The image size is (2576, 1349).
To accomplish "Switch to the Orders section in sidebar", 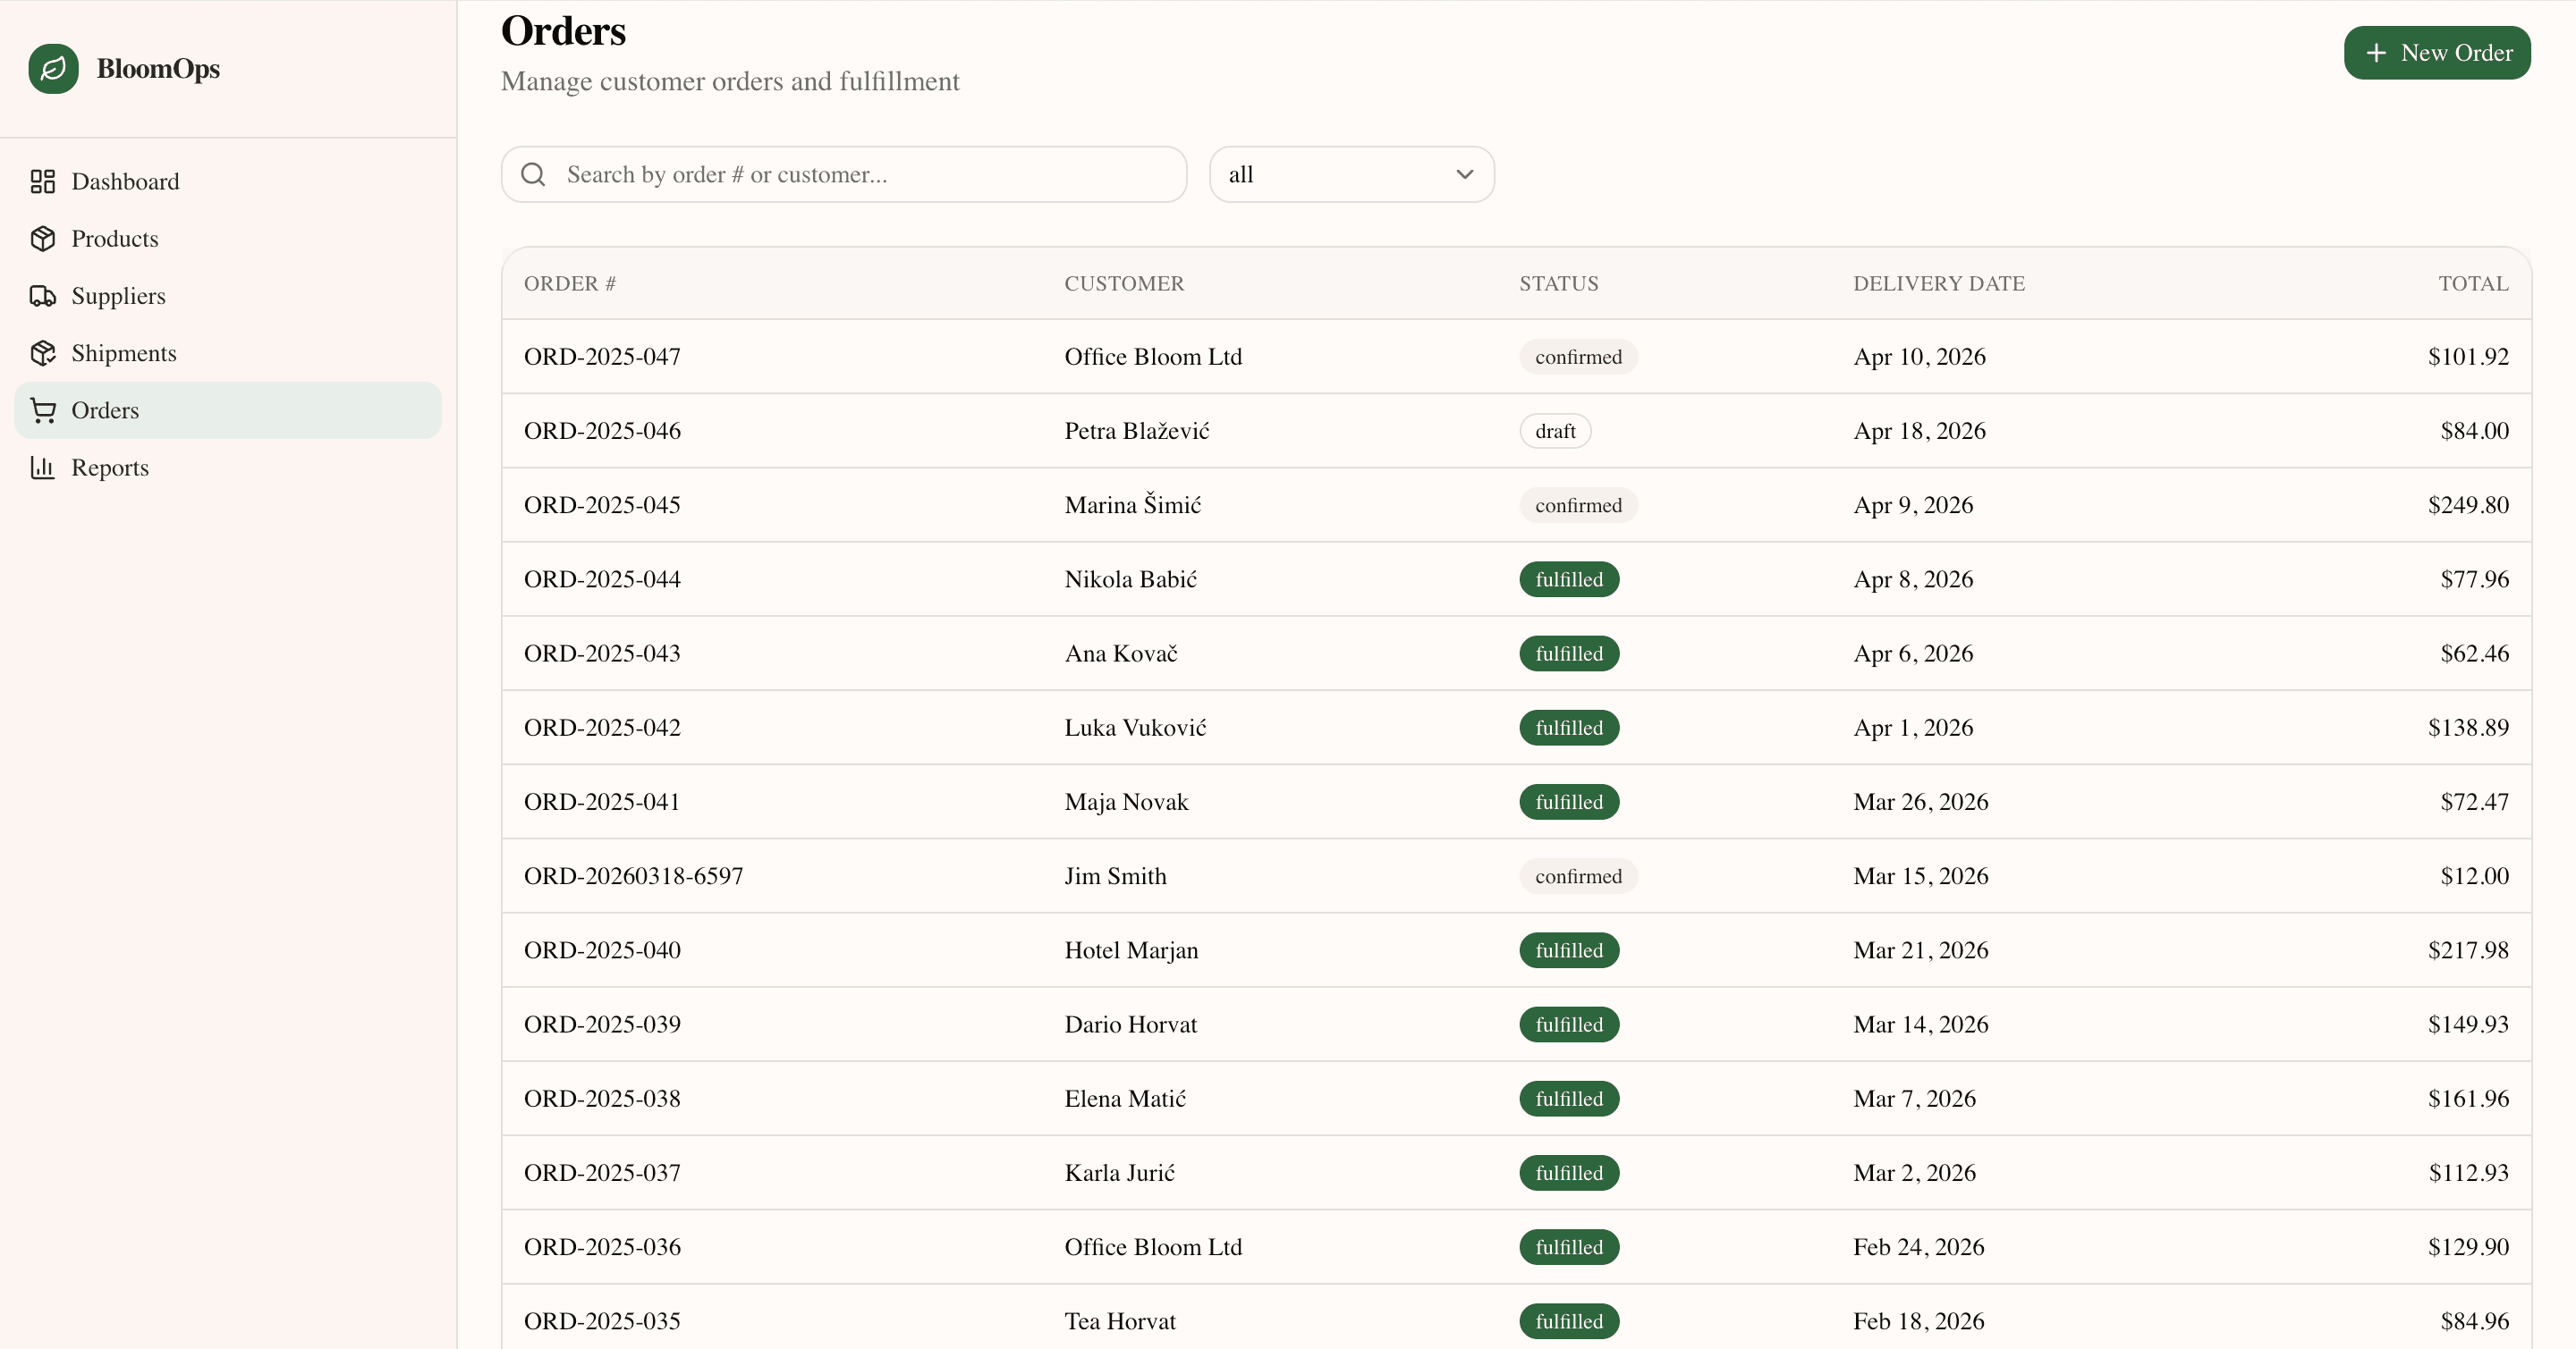I will (x=105, y=409).
